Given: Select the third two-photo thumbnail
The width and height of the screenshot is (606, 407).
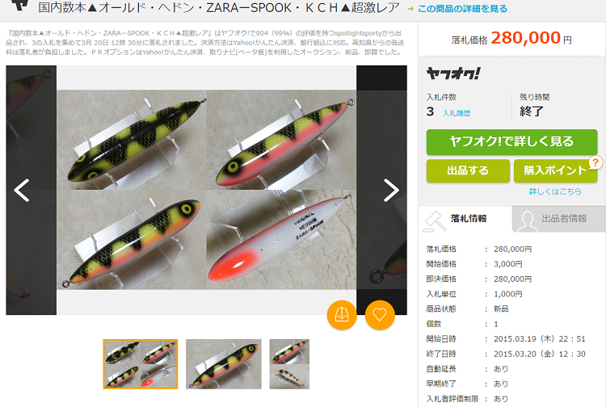Looking at the screenshot, I should pyautogui.click(x=289, y=363).
